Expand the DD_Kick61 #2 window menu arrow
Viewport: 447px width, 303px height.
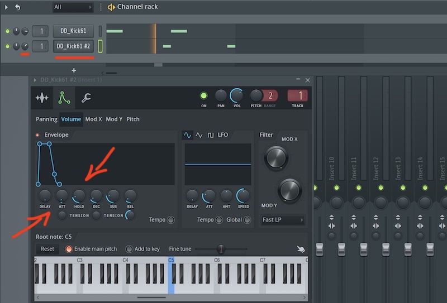tap(36, 80)
